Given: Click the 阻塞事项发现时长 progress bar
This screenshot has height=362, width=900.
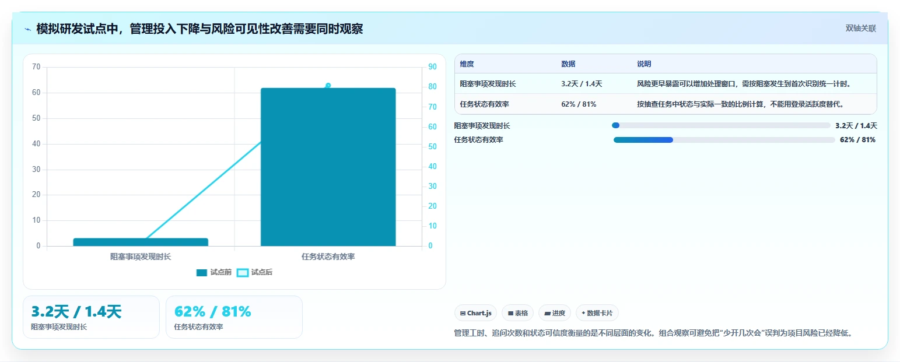Looking at the screenshot, I should point(721,125).
